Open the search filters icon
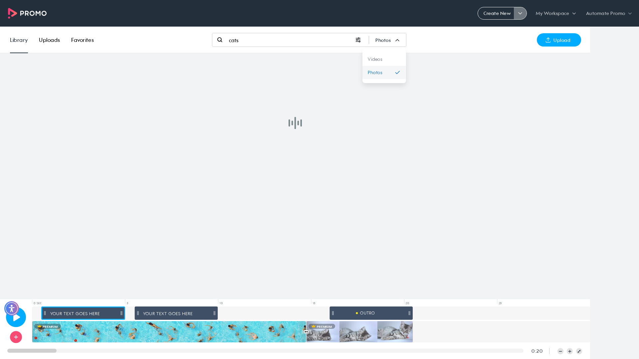The width and height of the screenshot is (639, 359). click(x=358, y=40)
